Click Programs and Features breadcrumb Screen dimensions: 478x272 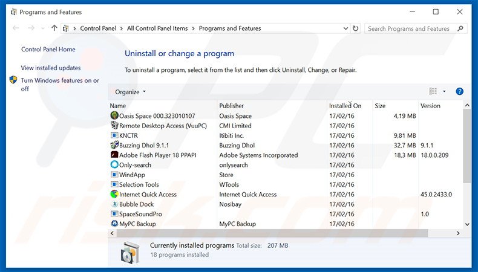tap(230, 28)
